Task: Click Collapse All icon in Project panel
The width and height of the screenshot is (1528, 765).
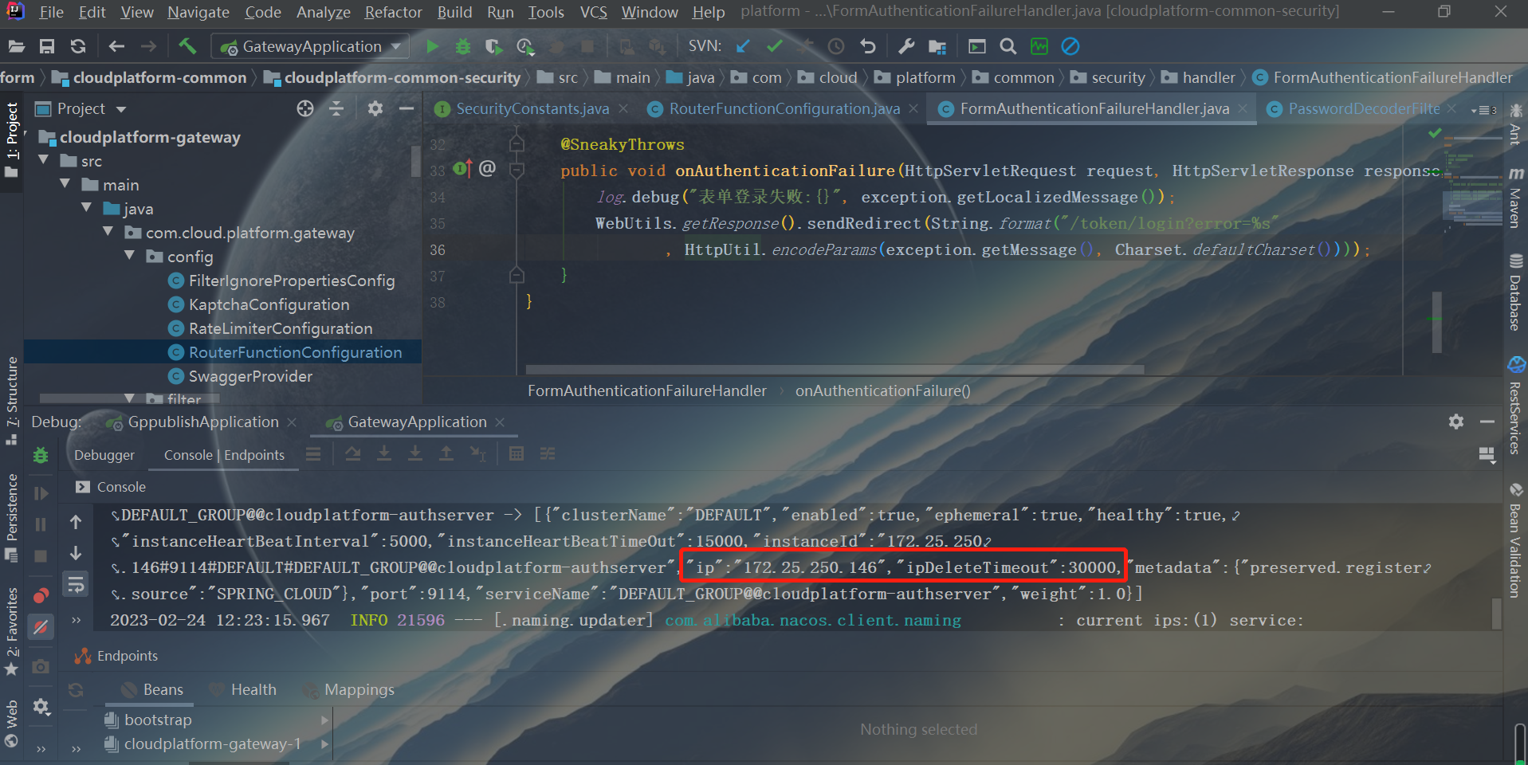Action: click(x=336, y=108)
